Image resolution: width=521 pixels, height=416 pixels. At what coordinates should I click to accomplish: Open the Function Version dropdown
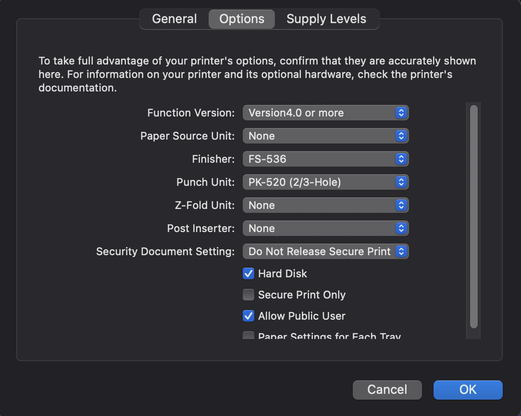(325, 113)
